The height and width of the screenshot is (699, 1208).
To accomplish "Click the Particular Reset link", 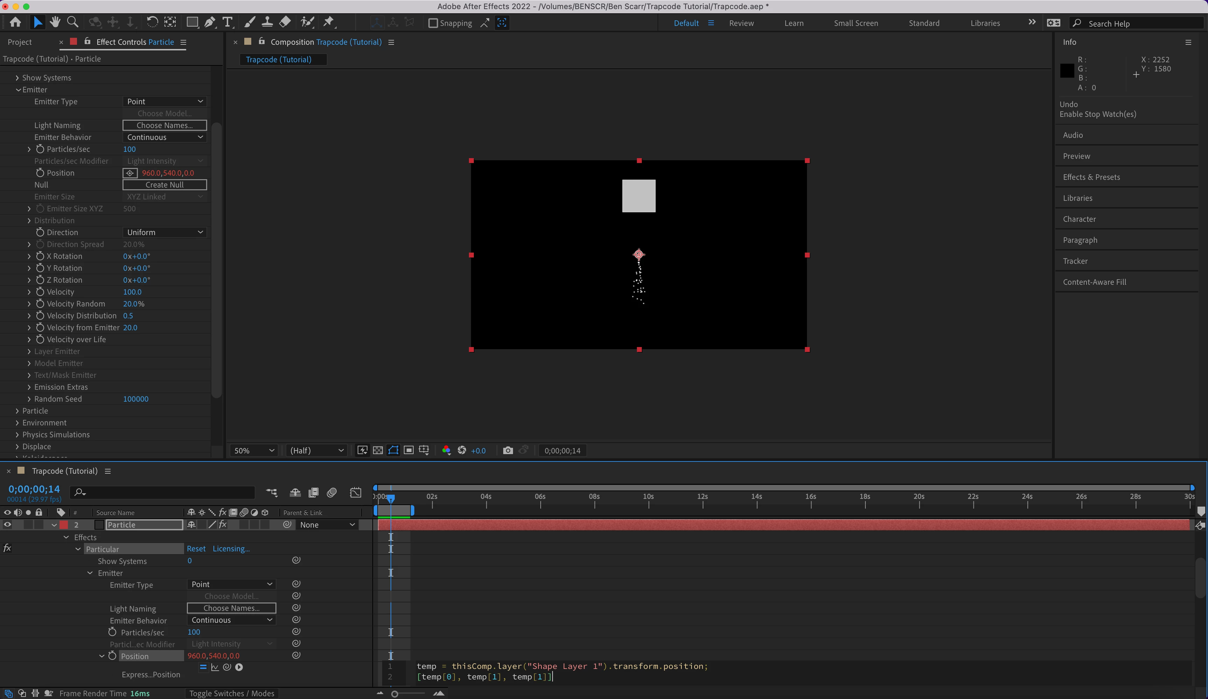I will pos(196,549).
